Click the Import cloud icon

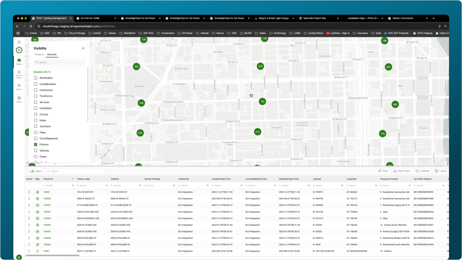pos(19,86)
